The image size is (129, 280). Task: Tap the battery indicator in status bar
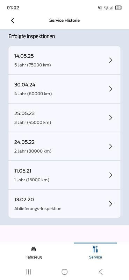119,8
